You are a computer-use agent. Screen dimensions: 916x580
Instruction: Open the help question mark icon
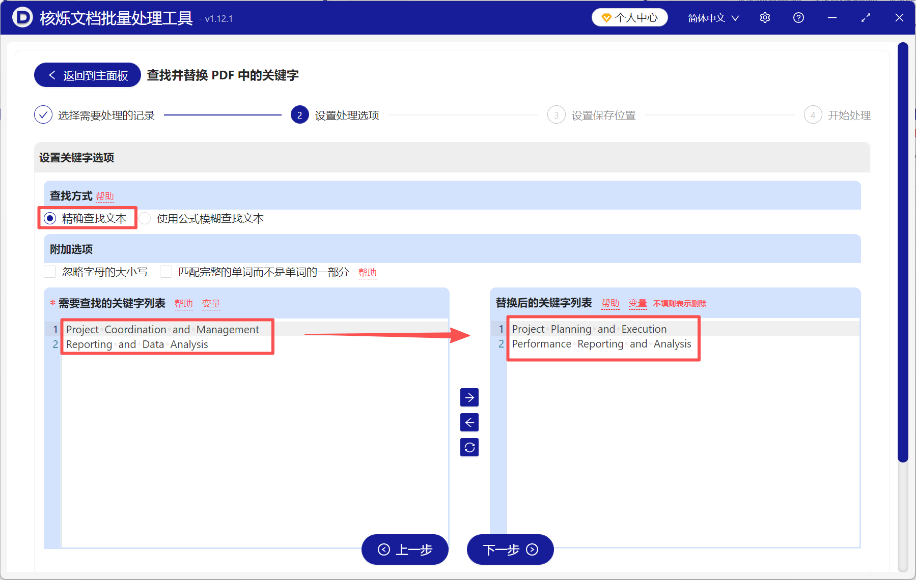coord(798,17)
